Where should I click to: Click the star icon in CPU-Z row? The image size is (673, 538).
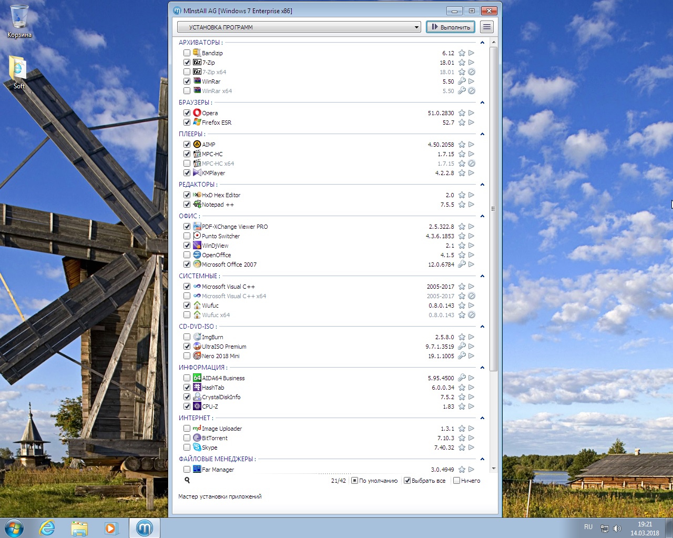[462, 407]
